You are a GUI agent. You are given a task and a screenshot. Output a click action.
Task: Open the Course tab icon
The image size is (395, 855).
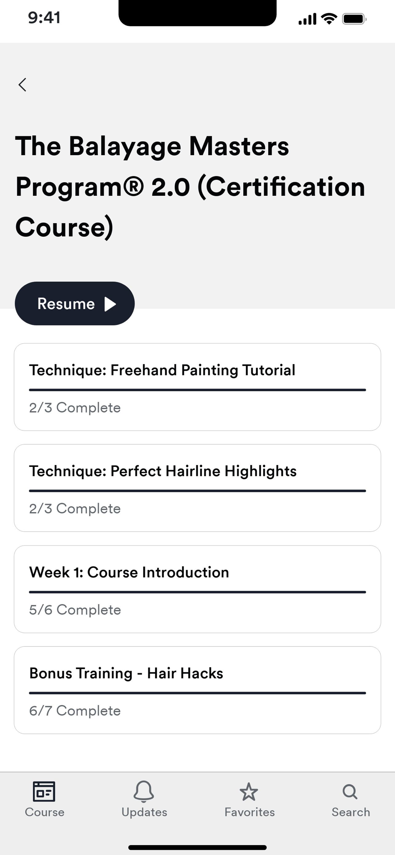pos(44,791)
